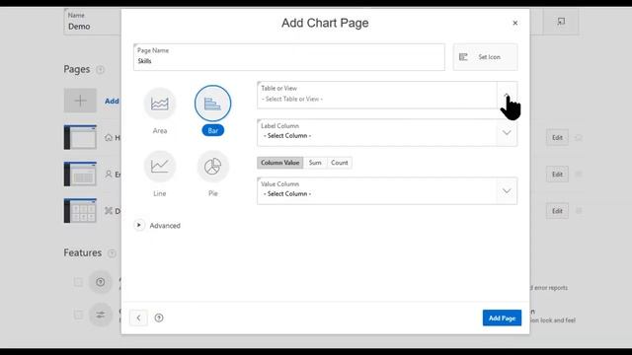Select the Bar chart type icon

click(213, 104)
